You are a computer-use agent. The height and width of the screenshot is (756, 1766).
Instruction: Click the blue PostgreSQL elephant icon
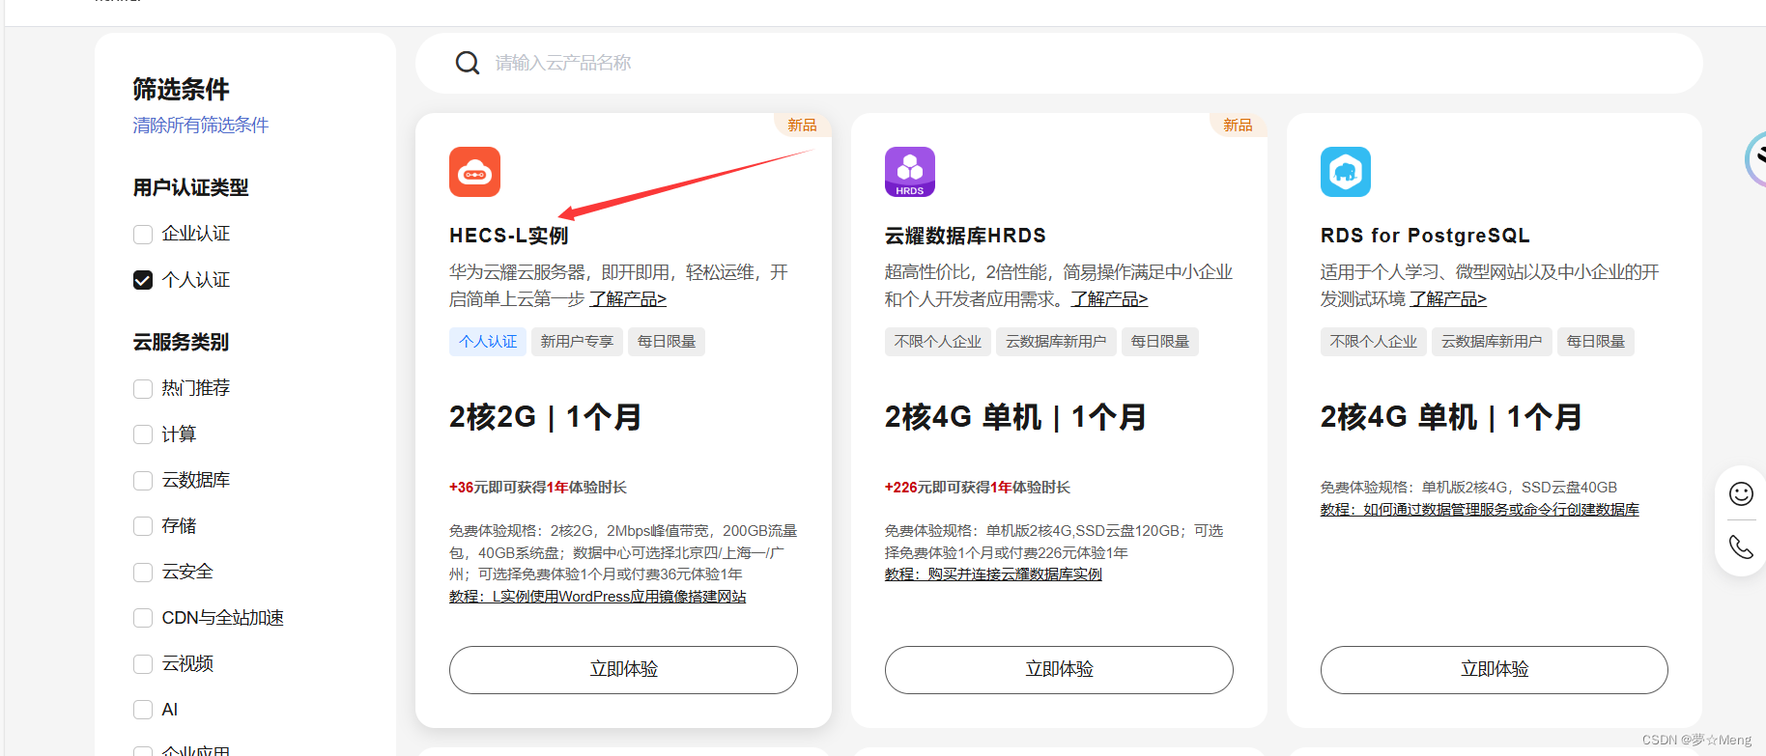(1346, 172)
